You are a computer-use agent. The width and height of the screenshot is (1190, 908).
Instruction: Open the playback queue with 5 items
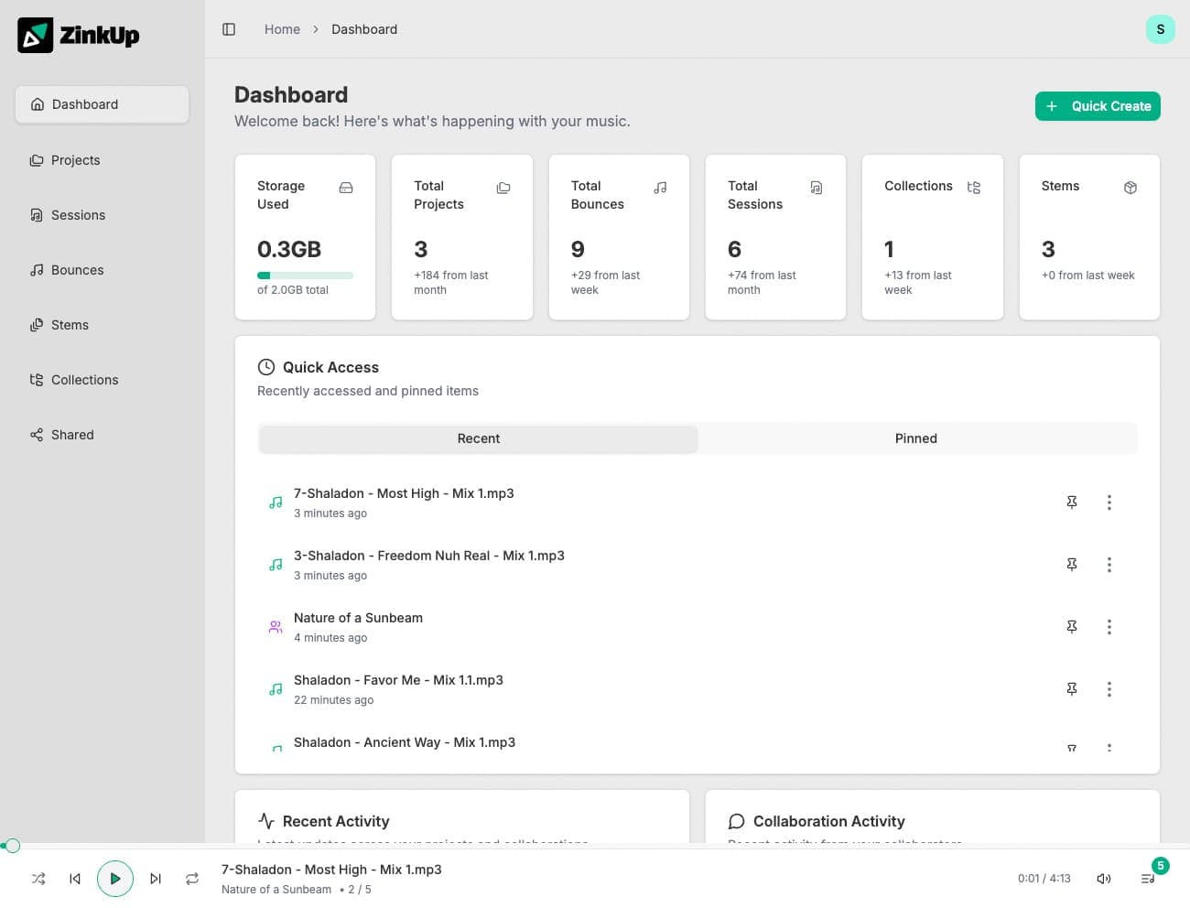tap(1147, 879)
